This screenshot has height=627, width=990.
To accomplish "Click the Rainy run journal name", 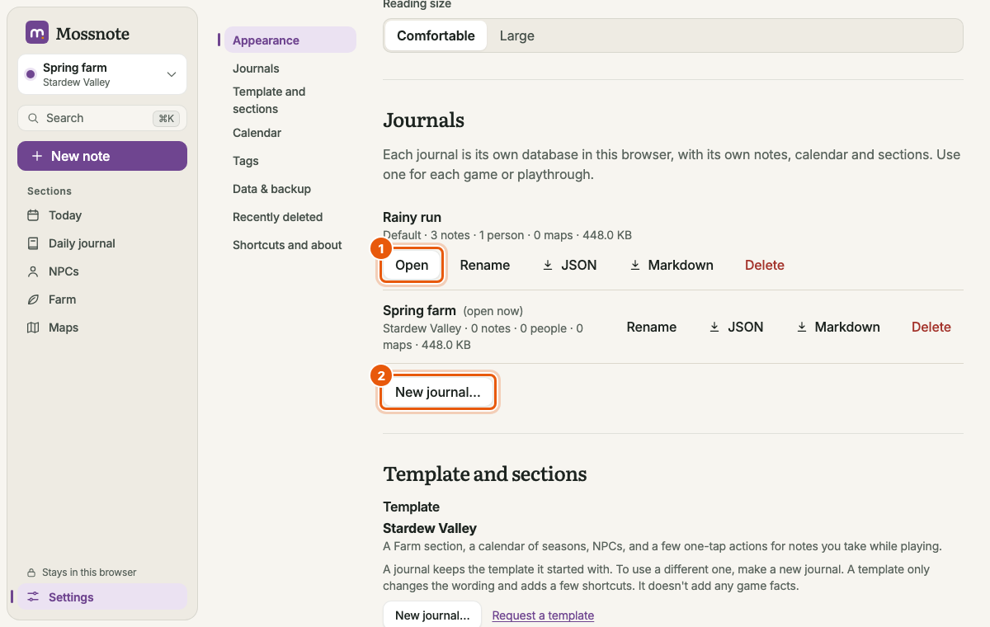I will (412, 217).
